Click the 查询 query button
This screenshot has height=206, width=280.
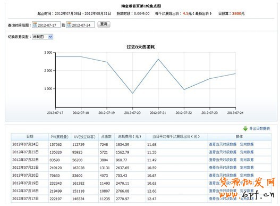[x=104, y=24]
